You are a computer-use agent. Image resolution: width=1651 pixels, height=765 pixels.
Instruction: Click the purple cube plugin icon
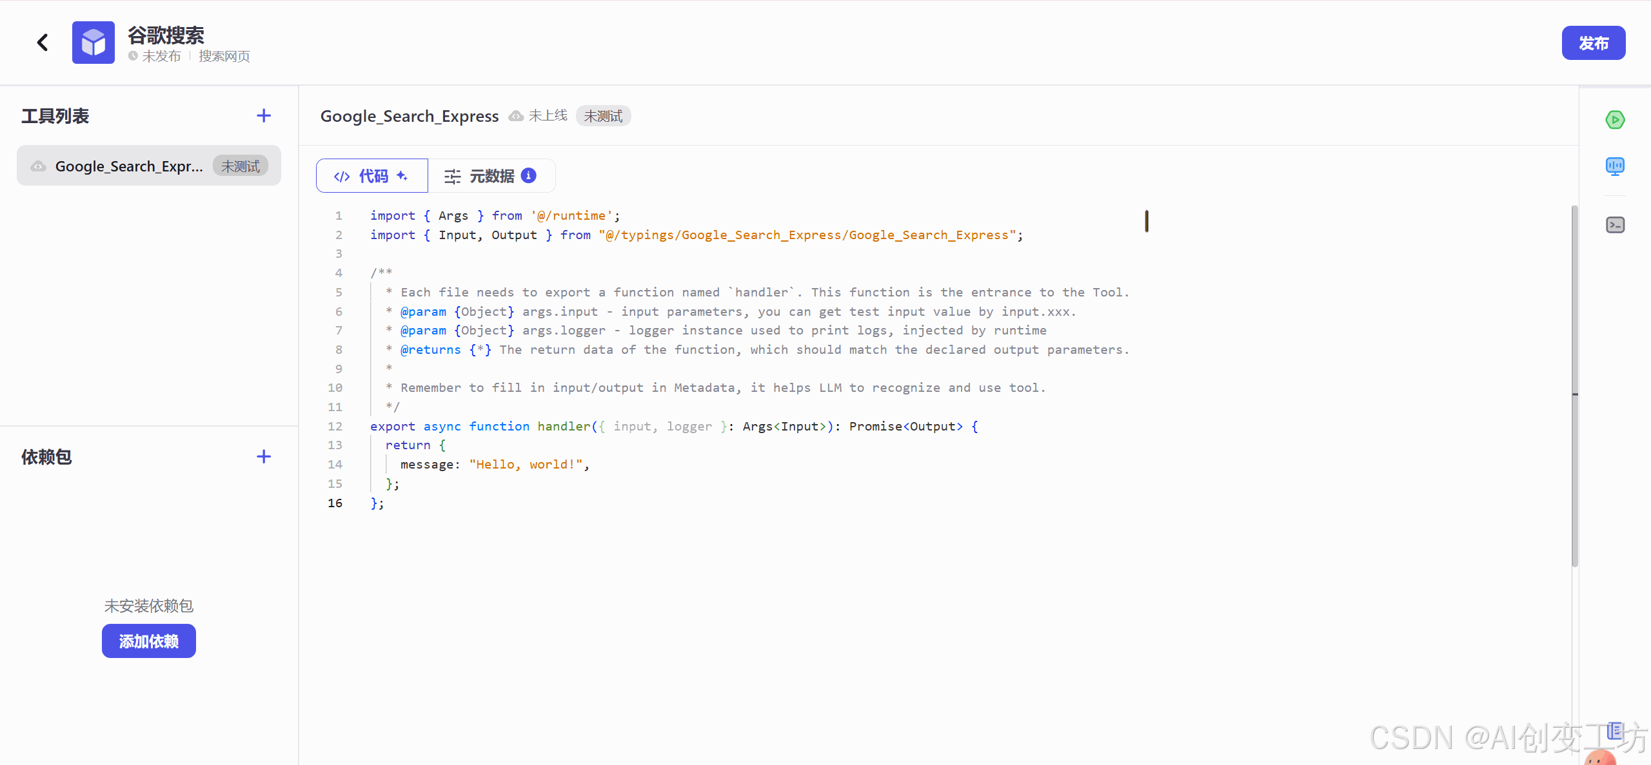pos(94,43)
